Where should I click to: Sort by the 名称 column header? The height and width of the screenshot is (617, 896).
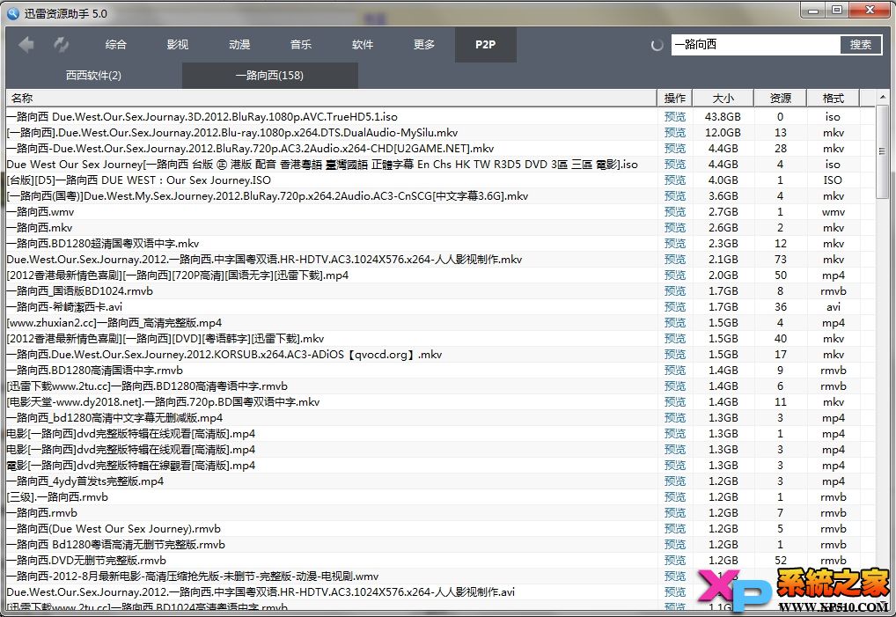[x=332, y=99]
